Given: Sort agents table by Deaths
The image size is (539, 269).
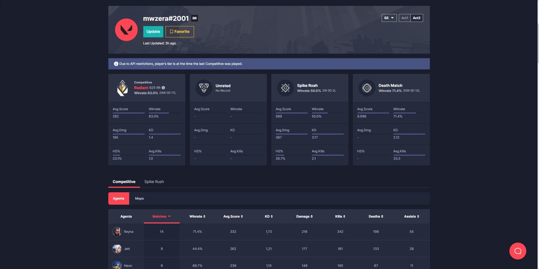Looking at the screenshot, I should (x=376, y=217).
